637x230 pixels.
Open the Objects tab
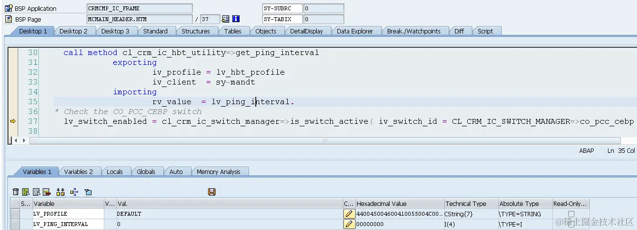click(266, 31)
